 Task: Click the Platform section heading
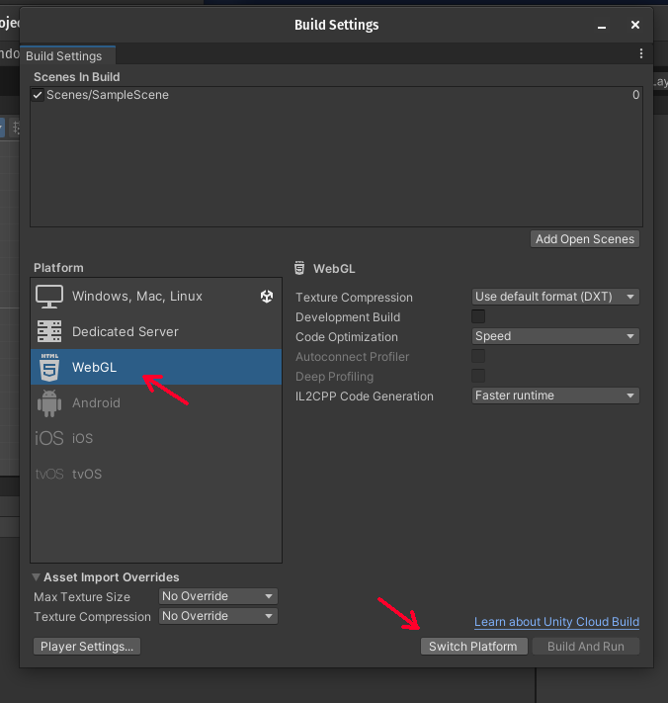58,268
